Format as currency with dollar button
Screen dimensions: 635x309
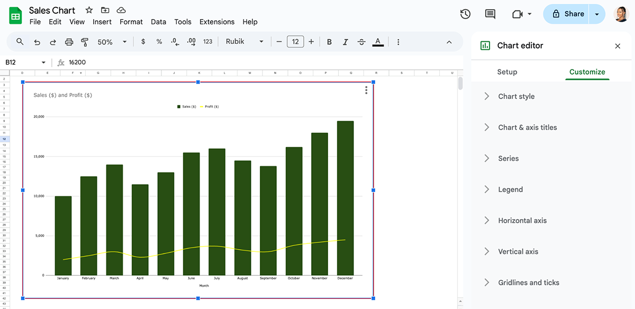[143, 42]
